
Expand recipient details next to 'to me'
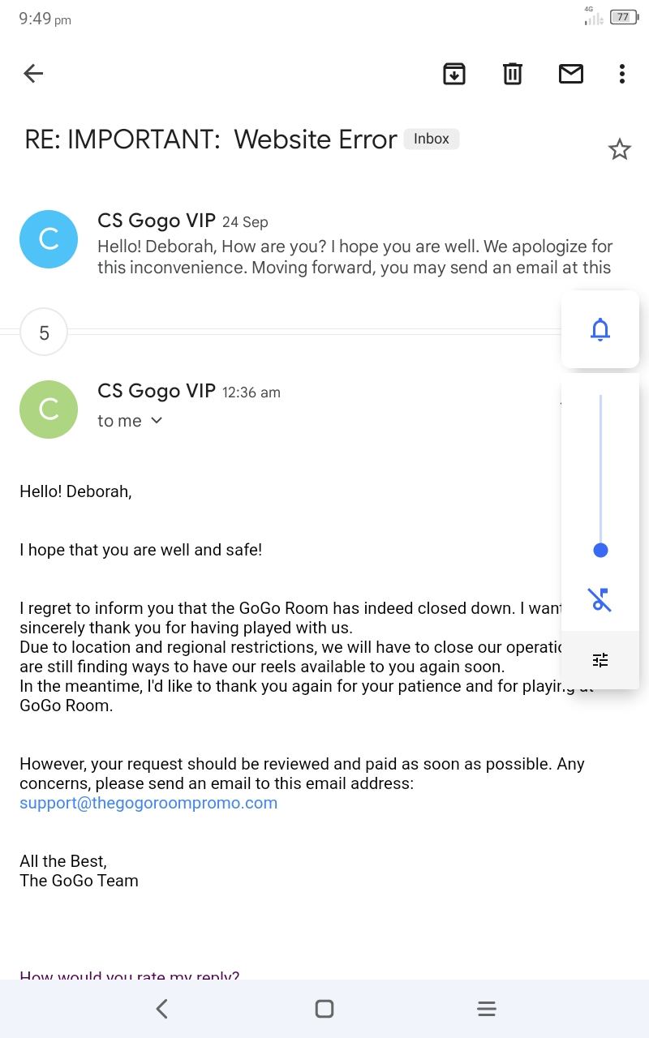157,420
